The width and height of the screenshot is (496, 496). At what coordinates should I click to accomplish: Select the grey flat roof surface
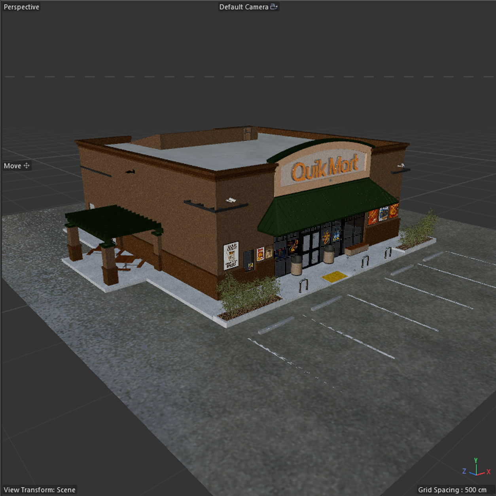214,152
